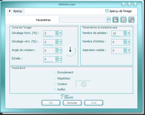
Task: Select the Reflet radio button
Action: point(55,89)
